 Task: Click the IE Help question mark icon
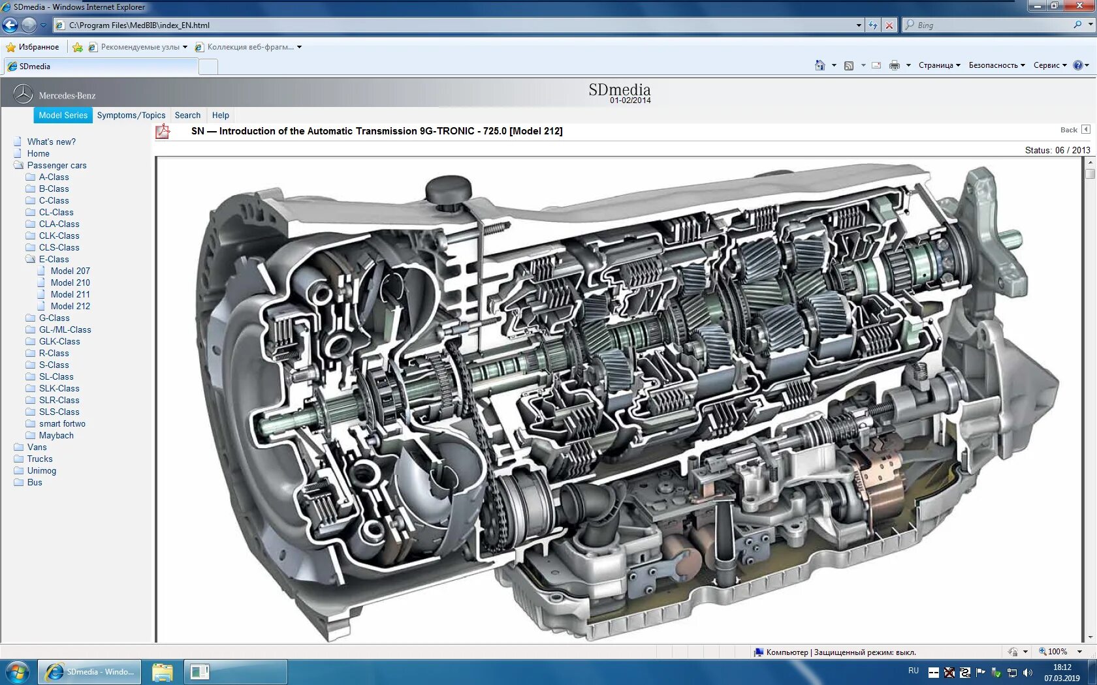1078,65
